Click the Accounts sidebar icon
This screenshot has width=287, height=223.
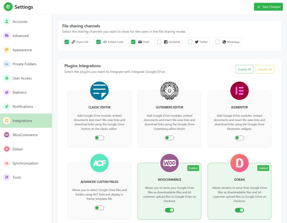tap(7, 22)
